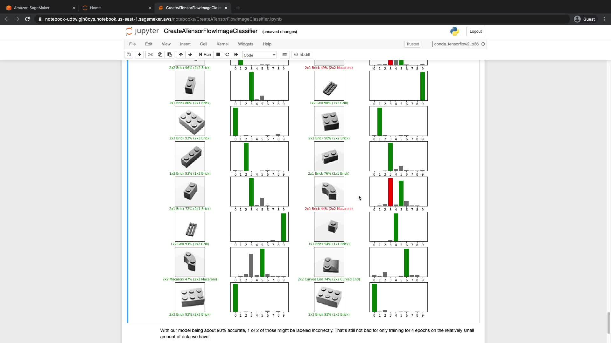This screenshot has width=611, height=343.
Task: Move selected cell up arrow
Action: [x=181, y=55]
